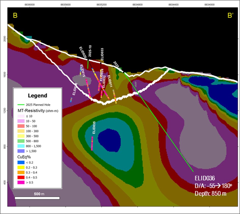Click the 8836000 northing axis label

pyautogui.click(x=30, y=5)
